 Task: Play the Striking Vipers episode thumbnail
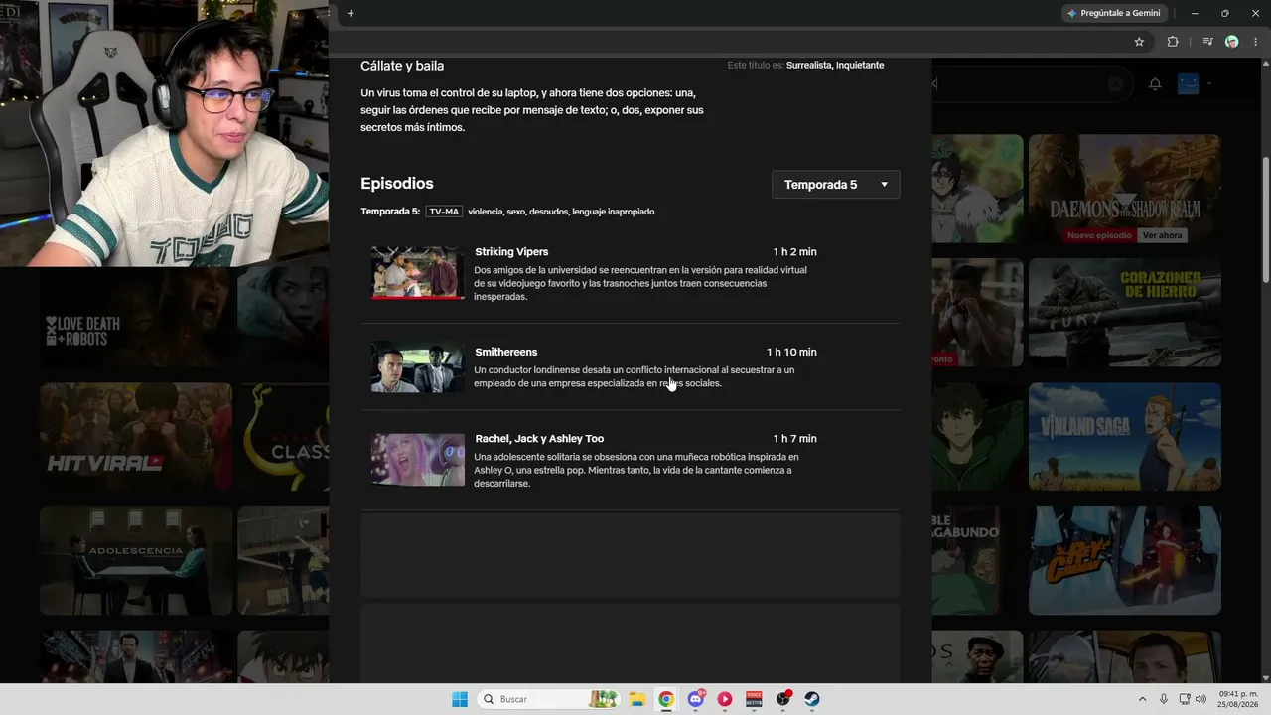(x=418, y=273)
